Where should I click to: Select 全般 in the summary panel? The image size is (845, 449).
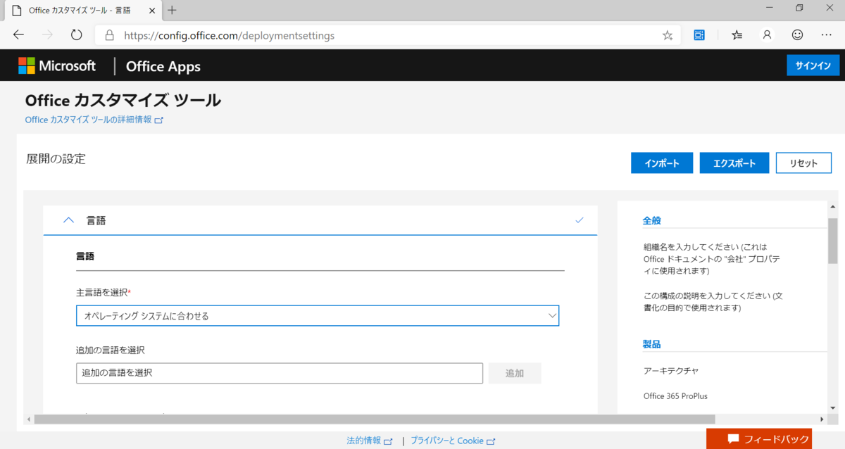tap(652, 220)
